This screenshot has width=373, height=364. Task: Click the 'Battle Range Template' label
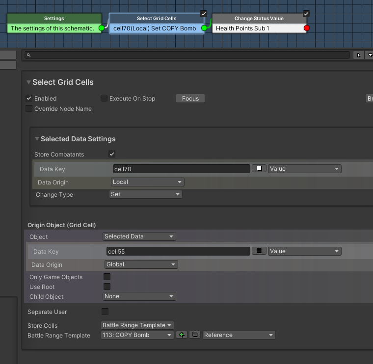(59, 335)
